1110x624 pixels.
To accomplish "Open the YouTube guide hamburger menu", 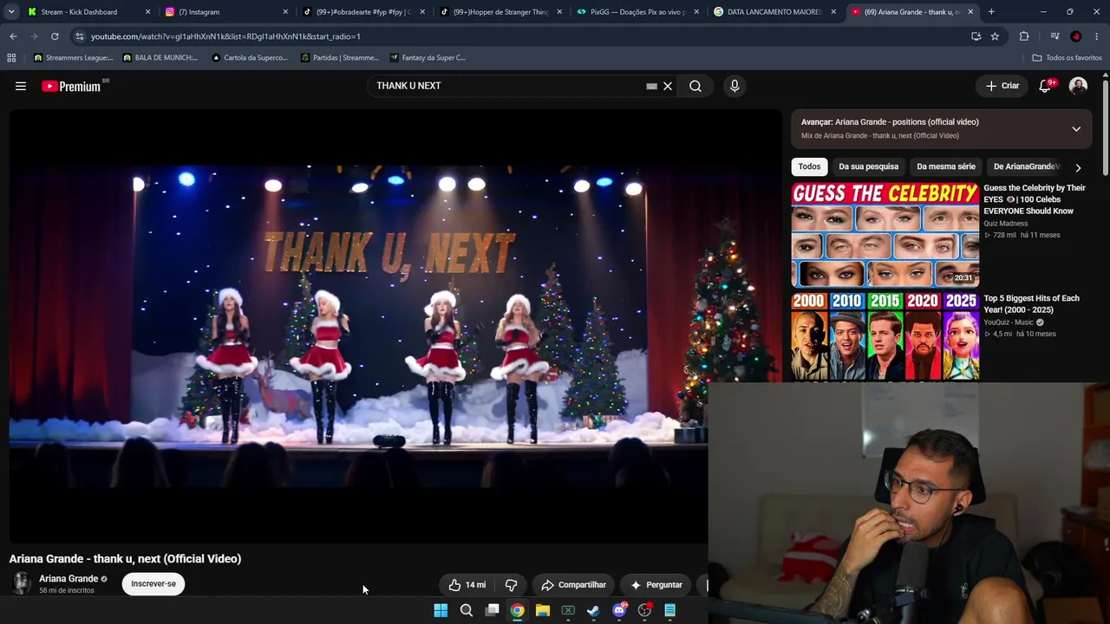I will [x=21, y=86].
